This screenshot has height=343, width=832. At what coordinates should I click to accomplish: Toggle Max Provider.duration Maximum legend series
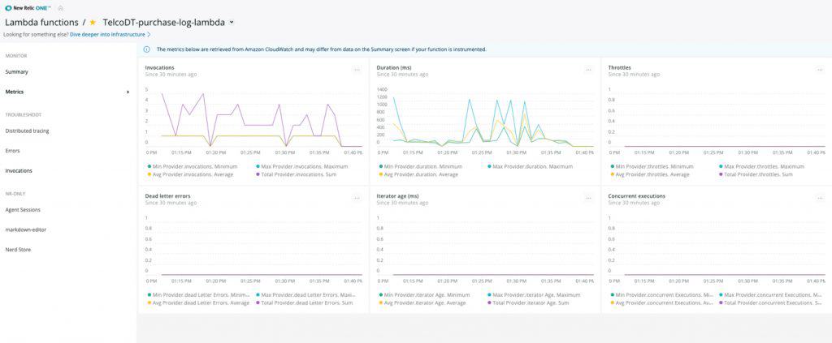pos(531,166)
